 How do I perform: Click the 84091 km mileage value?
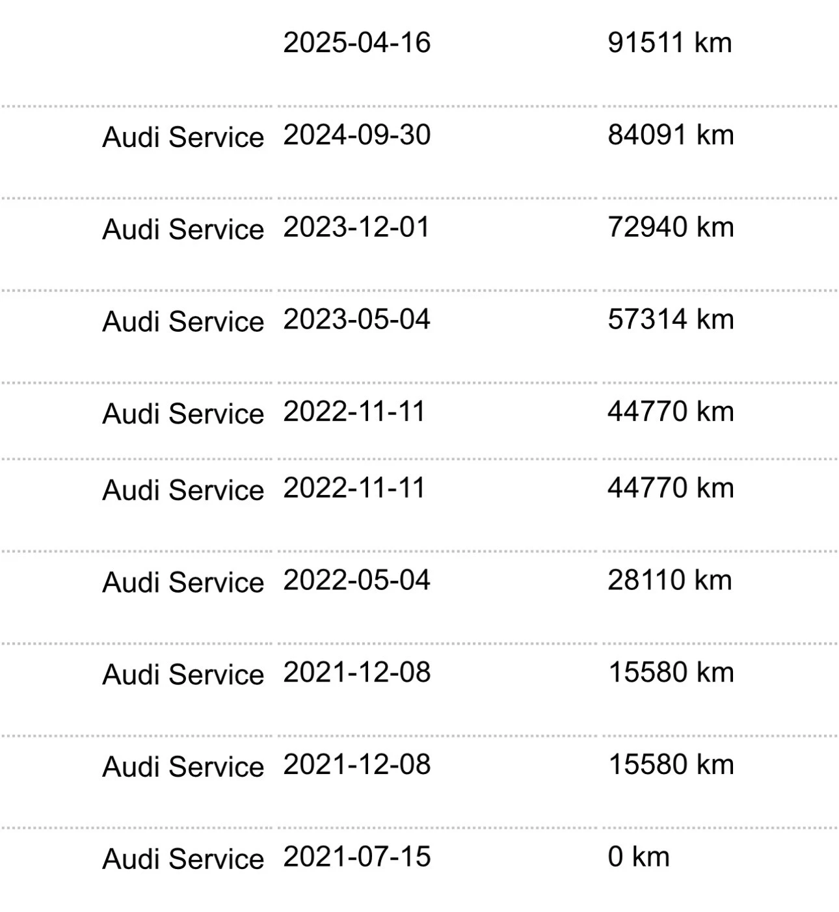(x=671, y=135)
